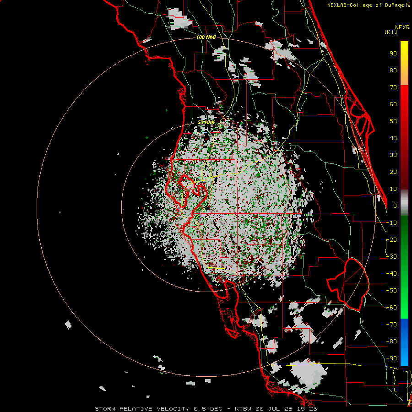Viewport: 412px width, 412px height.
Task: Click the NEXR label above the scale
Action: (402, 27)
